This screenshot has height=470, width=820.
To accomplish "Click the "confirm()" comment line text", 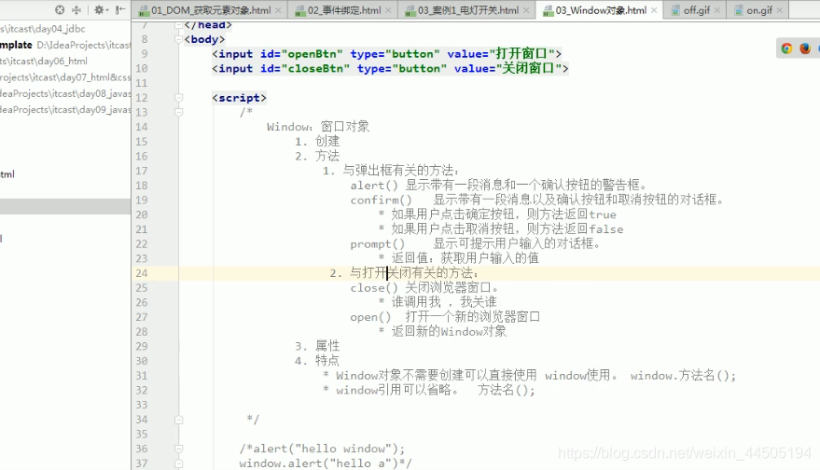I will (537, 200).
